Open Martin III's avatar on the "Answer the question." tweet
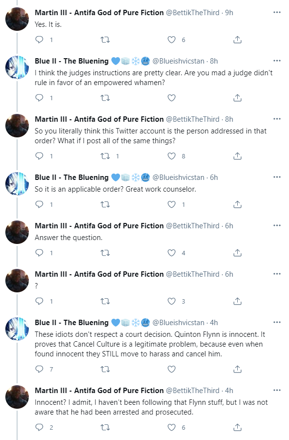 pos(17,232)
